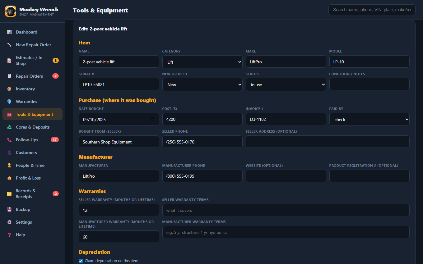This screenshot has height=264, width=423.
Task: Click the Follow-Ups phone icon
Action: [9, 140]
